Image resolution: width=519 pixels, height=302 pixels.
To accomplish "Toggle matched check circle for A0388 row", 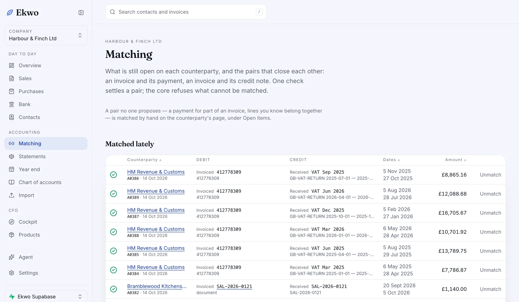I will tap(113, 232).
